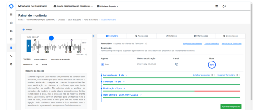Viewport: 256px width, 110px height.
Task: Click the Aprovar respostas button
Action: 231,107
